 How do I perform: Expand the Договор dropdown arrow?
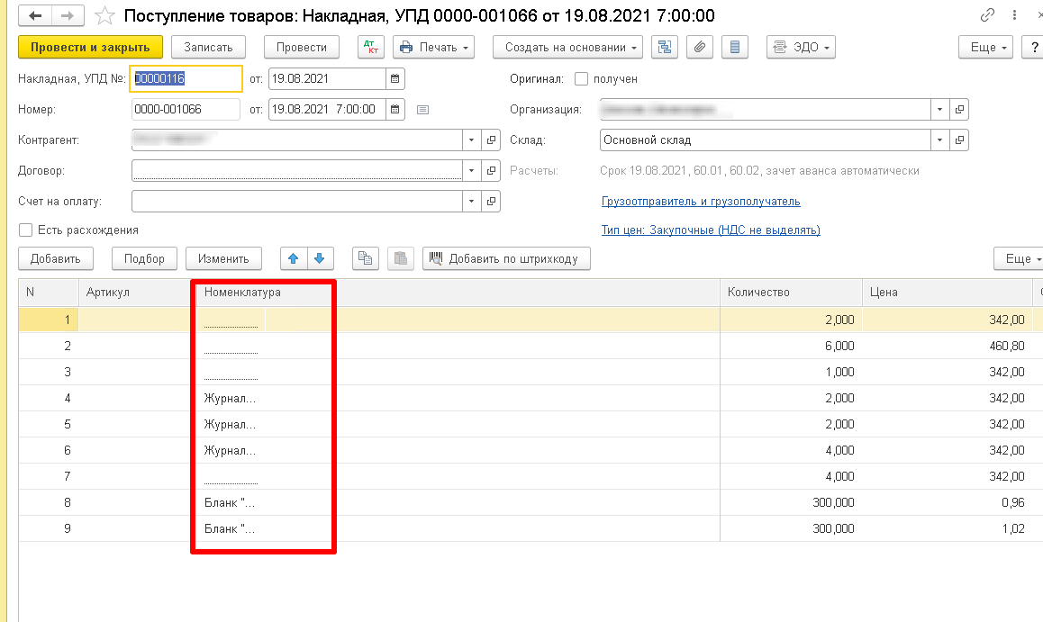[x=472, y=171]
